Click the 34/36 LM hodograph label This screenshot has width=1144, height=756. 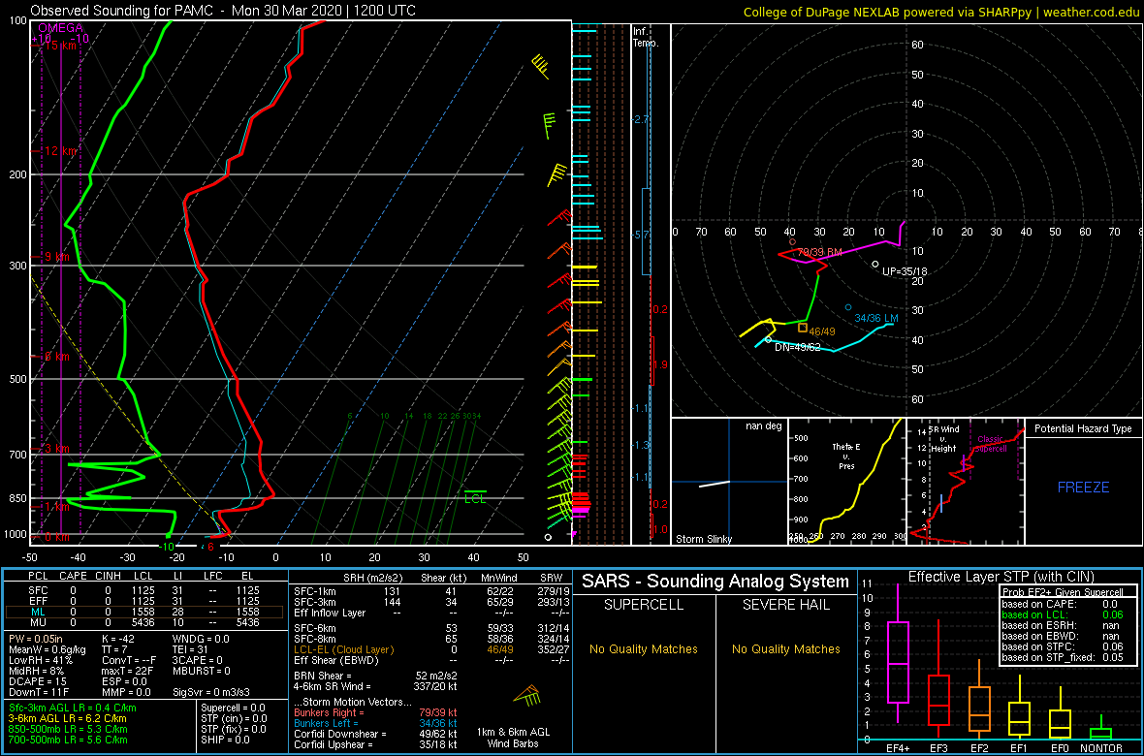pyautogui.click(x=875, y=318)
